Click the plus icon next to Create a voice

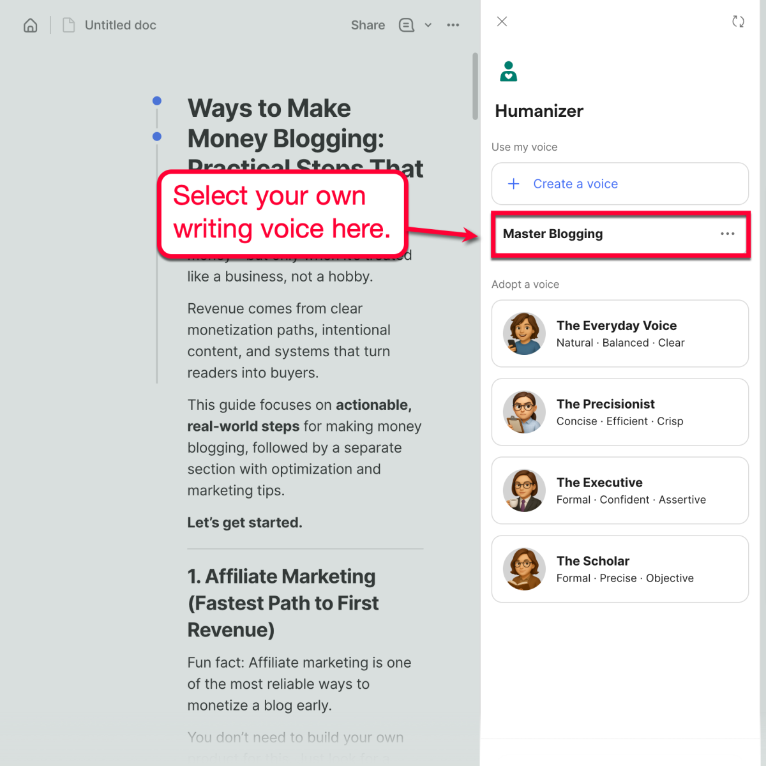513,184
